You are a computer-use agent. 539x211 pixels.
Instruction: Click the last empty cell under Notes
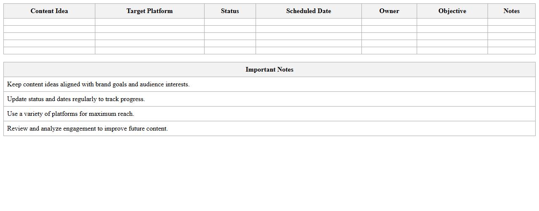(x=511, y=51)
